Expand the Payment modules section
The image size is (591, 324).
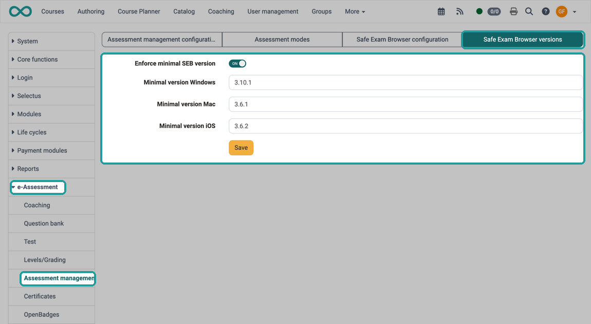[51, 151]
